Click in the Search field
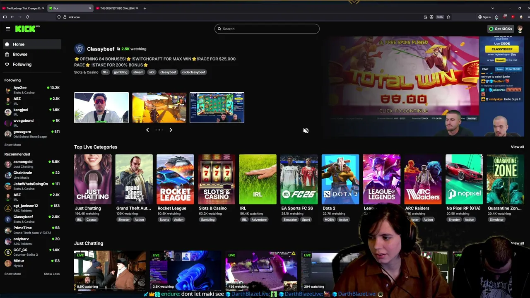The height and width of the screenshot is (298, 530). pos(267,29)
